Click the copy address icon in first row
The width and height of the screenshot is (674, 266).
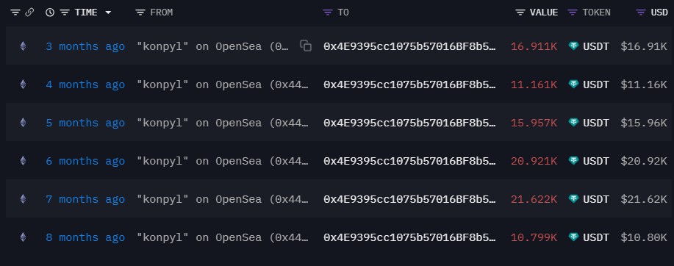pyautogui.click(x=306, y=46)
